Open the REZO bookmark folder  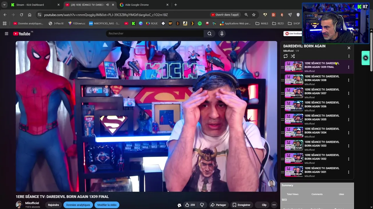(278, 24)
